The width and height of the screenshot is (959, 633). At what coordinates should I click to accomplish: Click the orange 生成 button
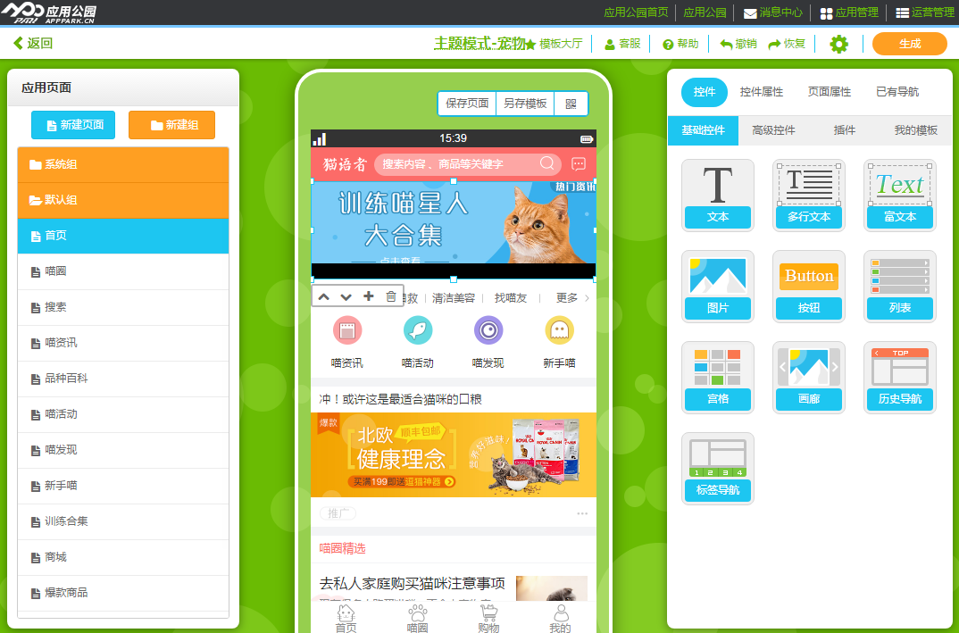(x=909, y=44)
